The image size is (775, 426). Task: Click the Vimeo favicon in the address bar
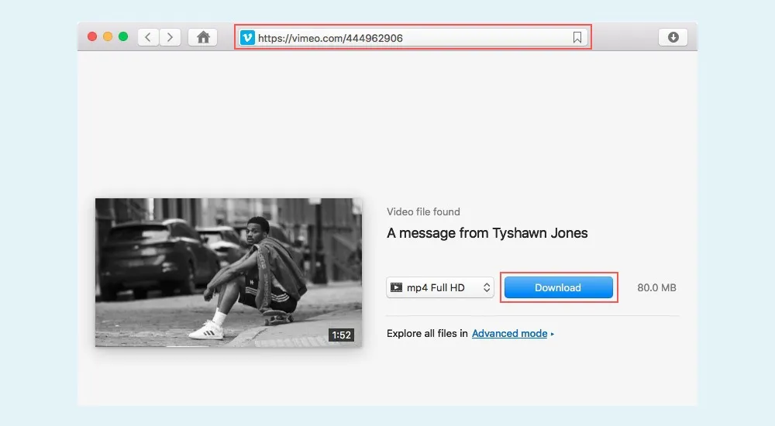[248, 38]
